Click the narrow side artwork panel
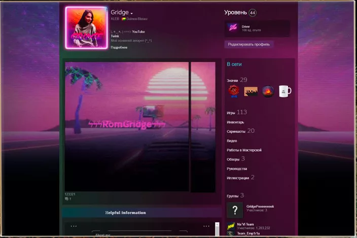The height and width of the screenshot is (238, 357). 203,127
